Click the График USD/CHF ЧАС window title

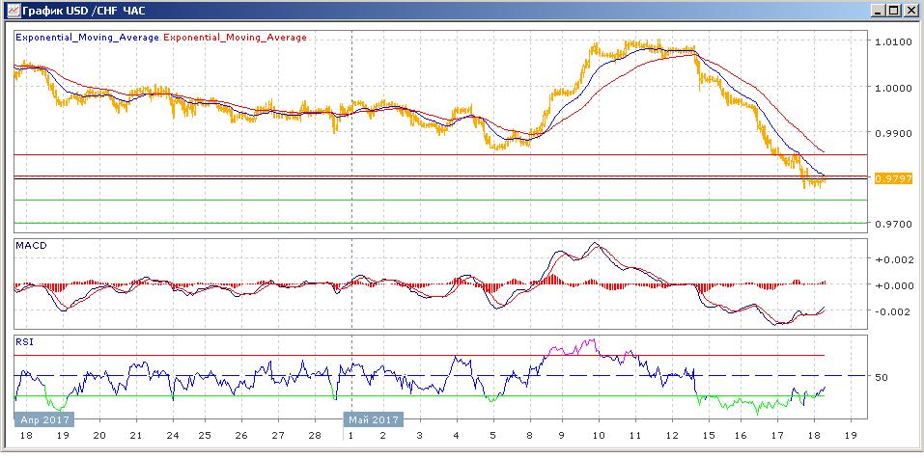click(85, 11)
